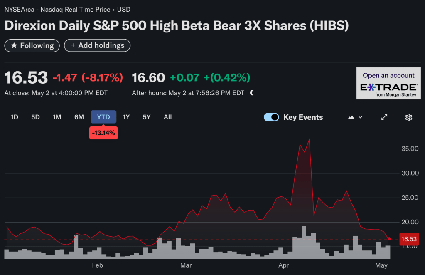Expand chart to full screen

(x=384, y=117)
